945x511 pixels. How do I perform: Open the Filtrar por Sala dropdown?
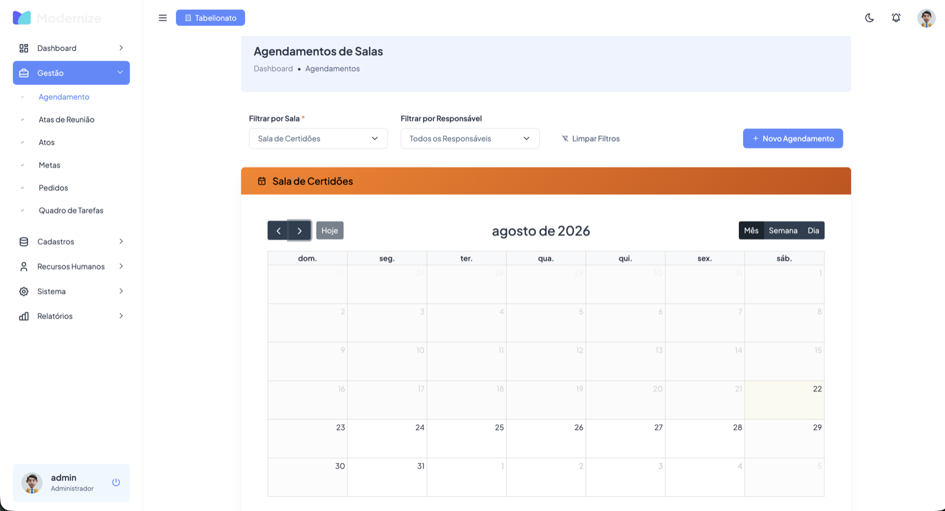(318, 139)
